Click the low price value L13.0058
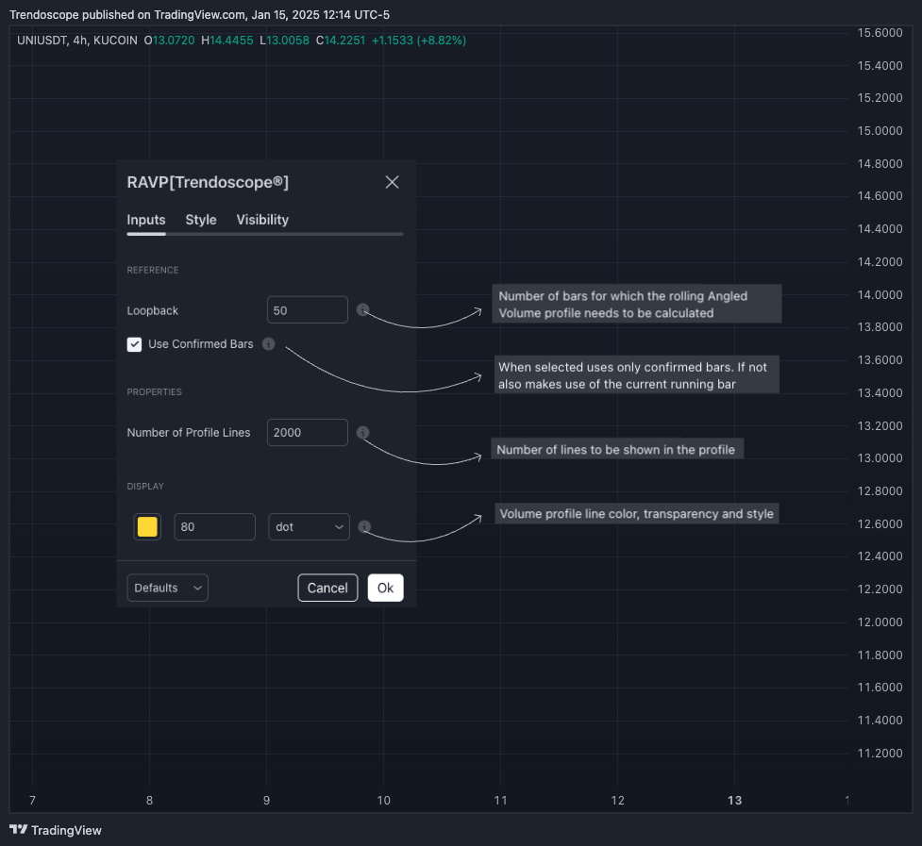 285,41
